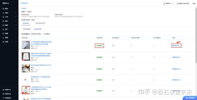Expand the 物流 sidebar submenu chevron
197x100 pixels.
[16, 25]
